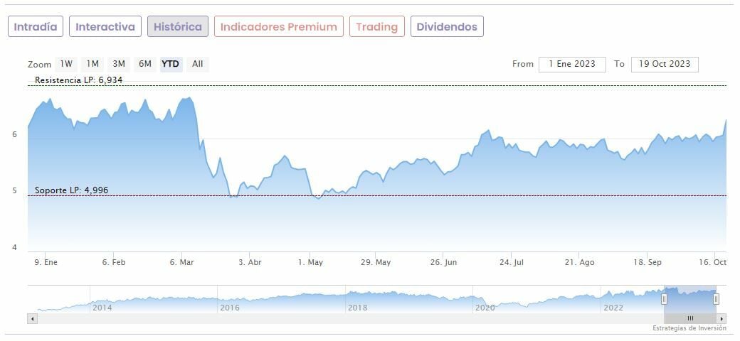Select the Histórica tab
Image resolution: width=740 pixels, height=341 pixels.
point(178,27)
